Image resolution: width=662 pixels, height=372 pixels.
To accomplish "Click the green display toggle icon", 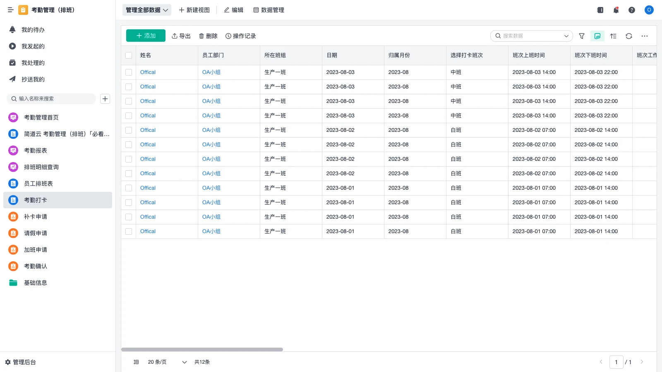I will 597,36.
